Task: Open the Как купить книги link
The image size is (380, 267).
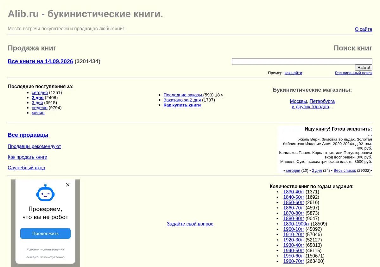Action: click(182, 105)
